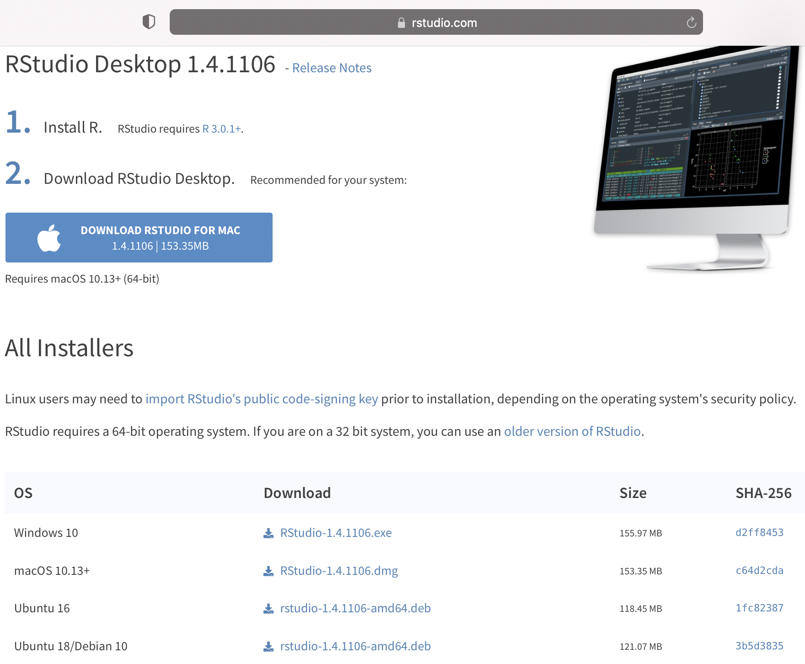Click download icon in Ubuntu 16 row
This screenshot has width=805, height=664.
268,609
